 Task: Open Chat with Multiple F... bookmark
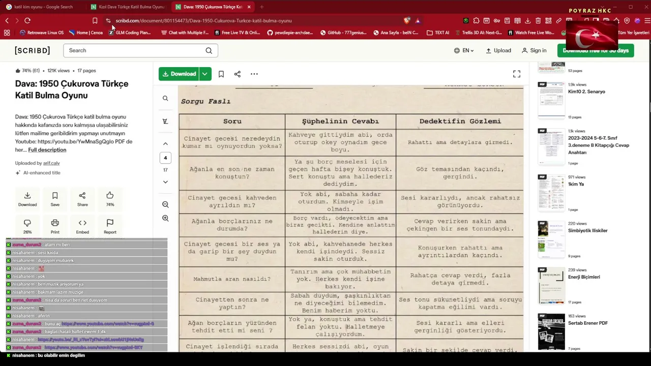coord(185,33)
